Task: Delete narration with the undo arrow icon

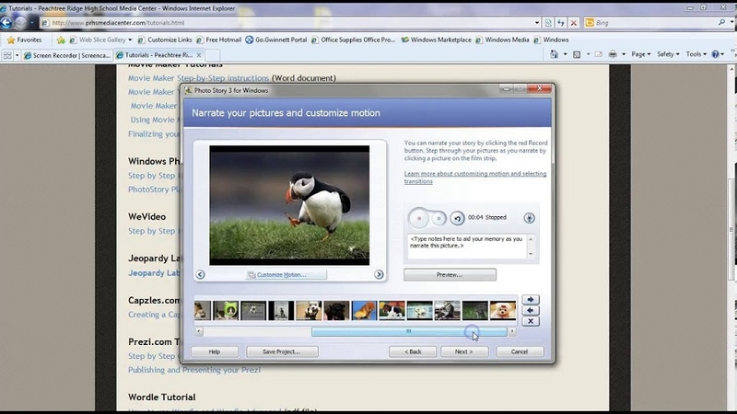Action: (x=457, y=218)
